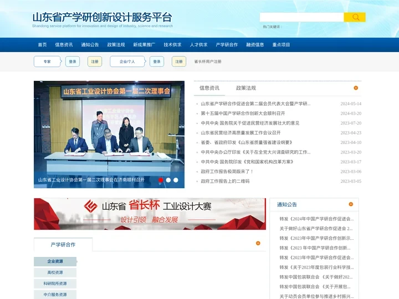The width and height of the screenshot is (399, 299).
Task: Switch to the 政策法规 tab in news panel
Action: pyautogui.click(x=246, y=88)
